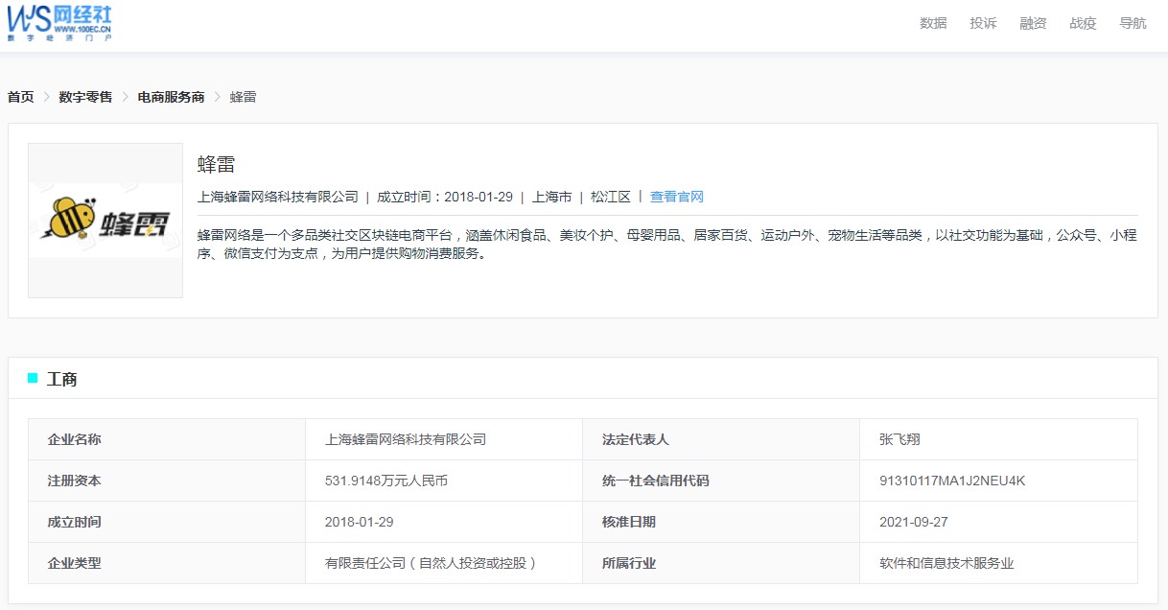Click the 蜂雷 breadcrumb item

tap(243, 97)
